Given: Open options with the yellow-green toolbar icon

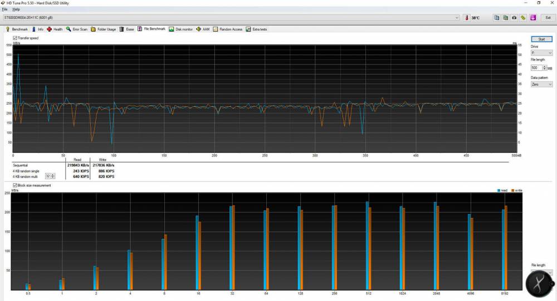Looking at the screenshot, I should [523, 17].
